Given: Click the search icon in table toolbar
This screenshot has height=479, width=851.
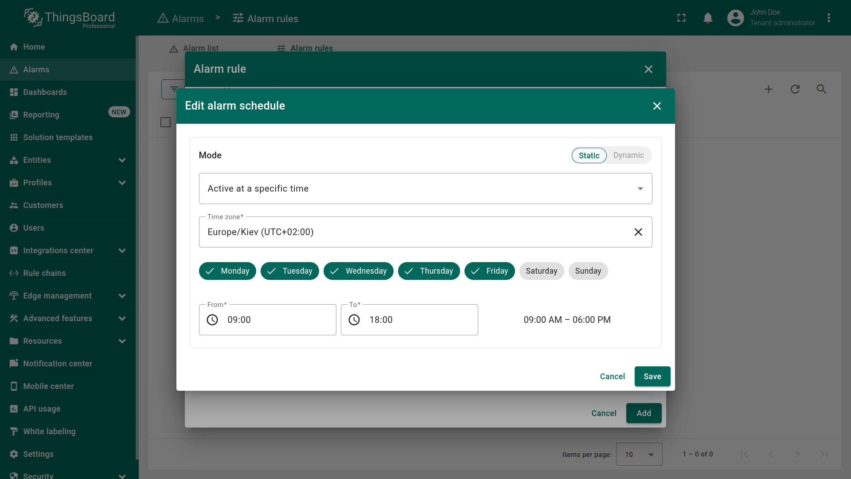Looking at the screenshot, I should coord(821,89).
